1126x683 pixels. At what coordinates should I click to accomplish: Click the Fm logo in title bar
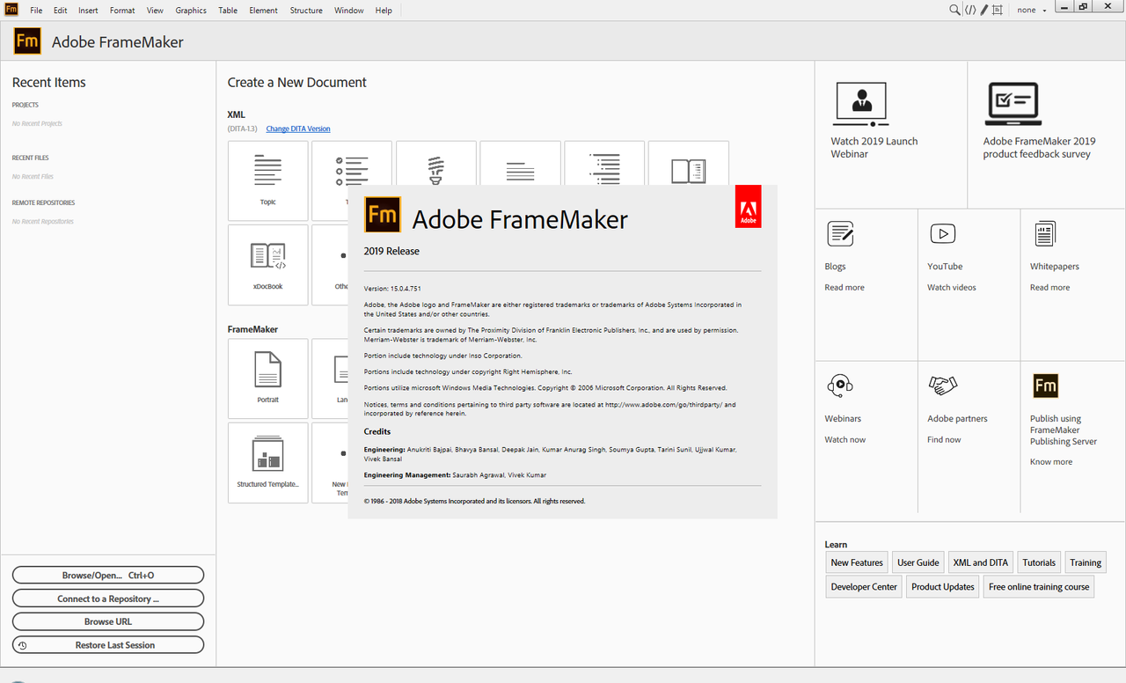click(x=11, y=10)
